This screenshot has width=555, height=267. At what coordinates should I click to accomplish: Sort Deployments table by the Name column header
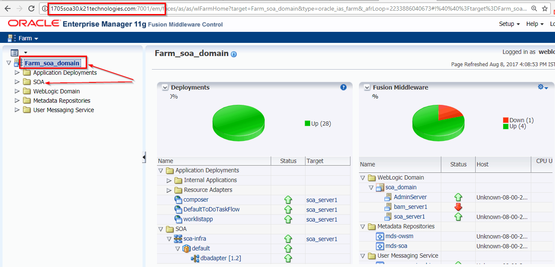tap(214, 161)
